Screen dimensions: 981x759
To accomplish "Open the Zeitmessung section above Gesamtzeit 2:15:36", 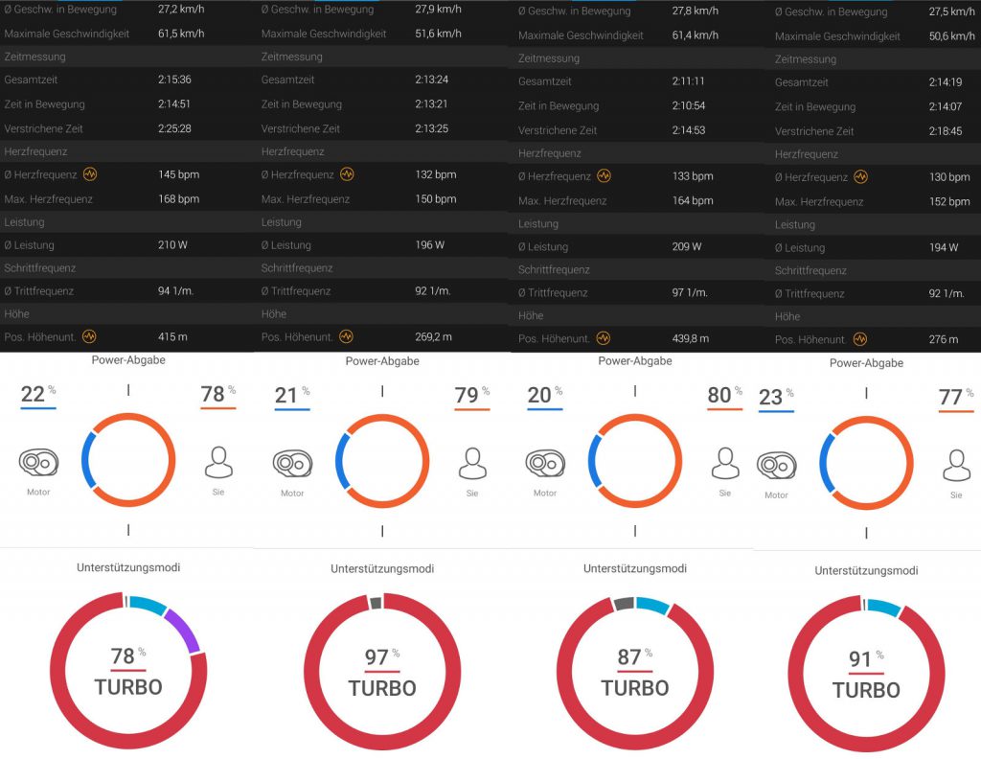I will 34,57.
